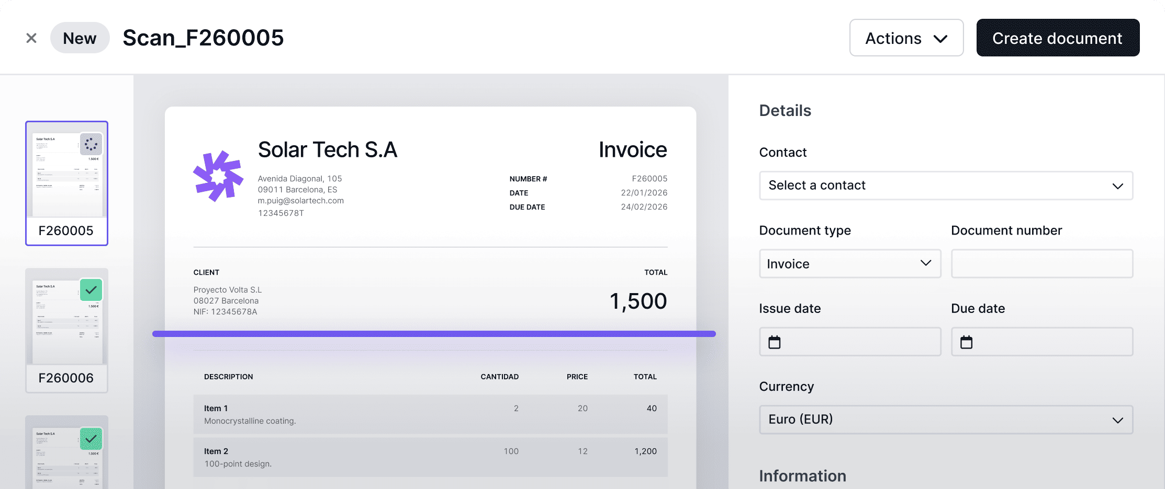Select the F260005 scan thumbnail
This screenshot has height=489, width=1165.
coord(66,183)
